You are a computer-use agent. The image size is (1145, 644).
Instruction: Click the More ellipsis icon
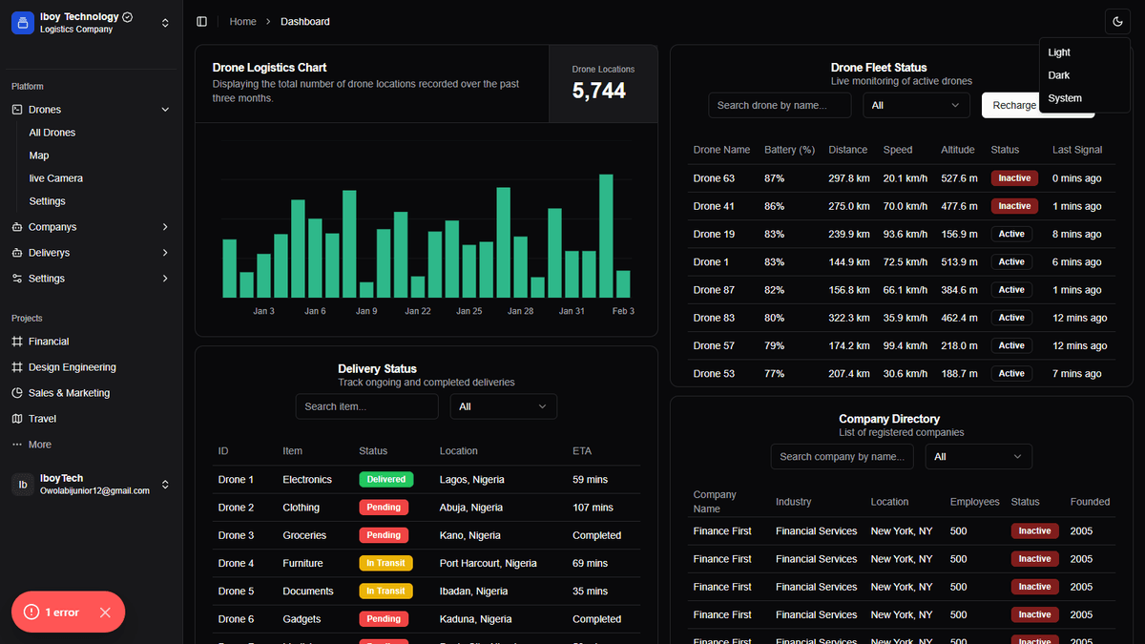click(x=17, y=445)
